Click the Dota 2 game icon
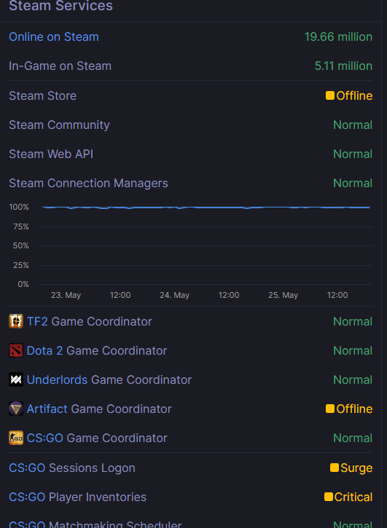The image size is (387, 528). pos(16,350)
